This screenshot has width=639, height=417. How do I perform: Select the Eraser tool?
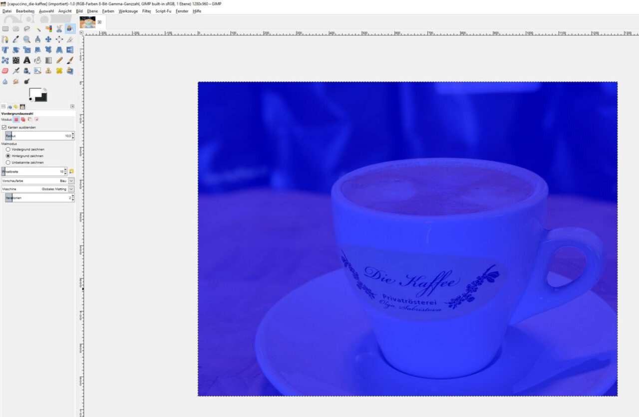(5, 71)
